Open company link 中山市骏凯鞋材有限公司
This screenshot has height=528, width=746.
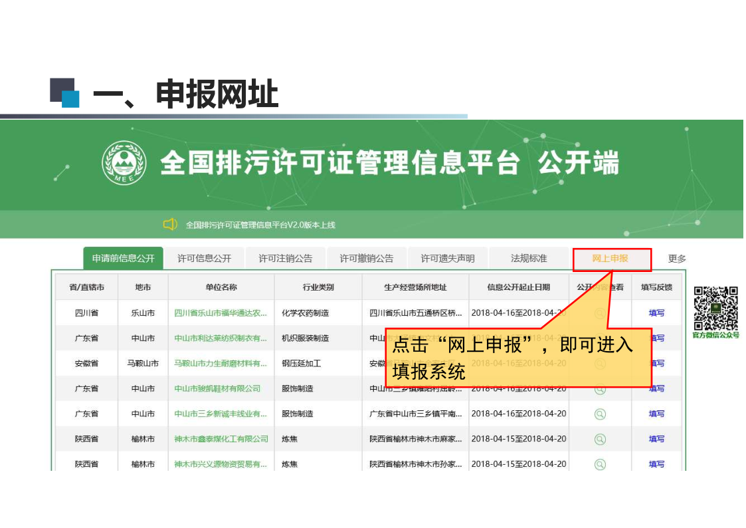pyautogui.click(x=217, y=389)
